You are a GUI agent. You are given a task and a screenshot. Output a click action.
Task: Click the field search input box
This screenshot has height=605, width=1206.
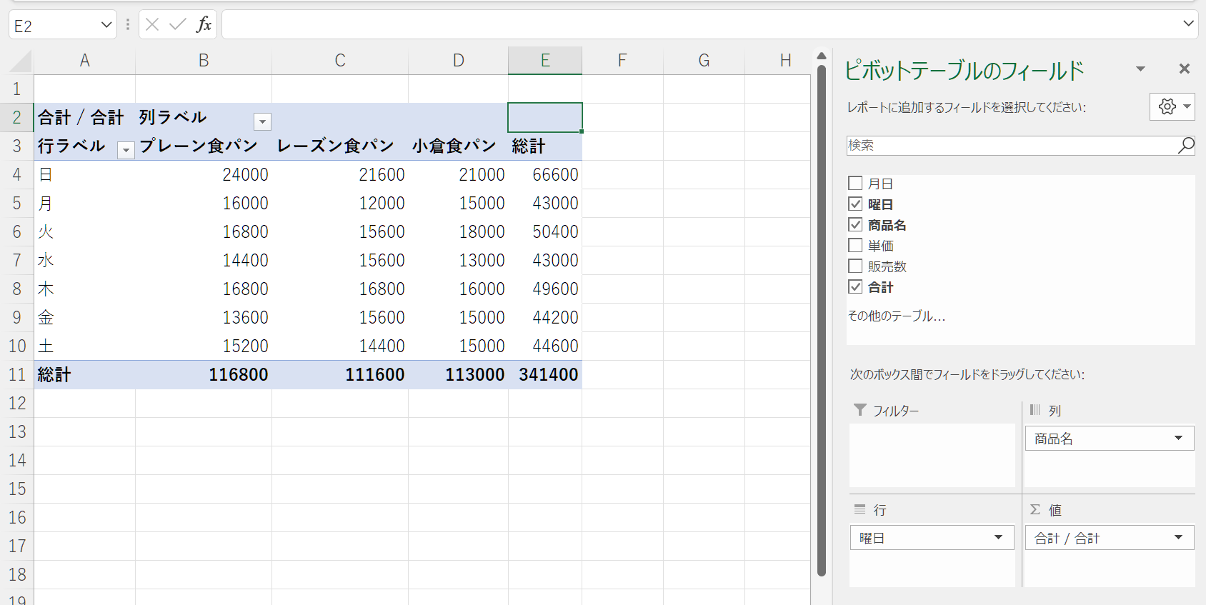tap(1010, 145)
